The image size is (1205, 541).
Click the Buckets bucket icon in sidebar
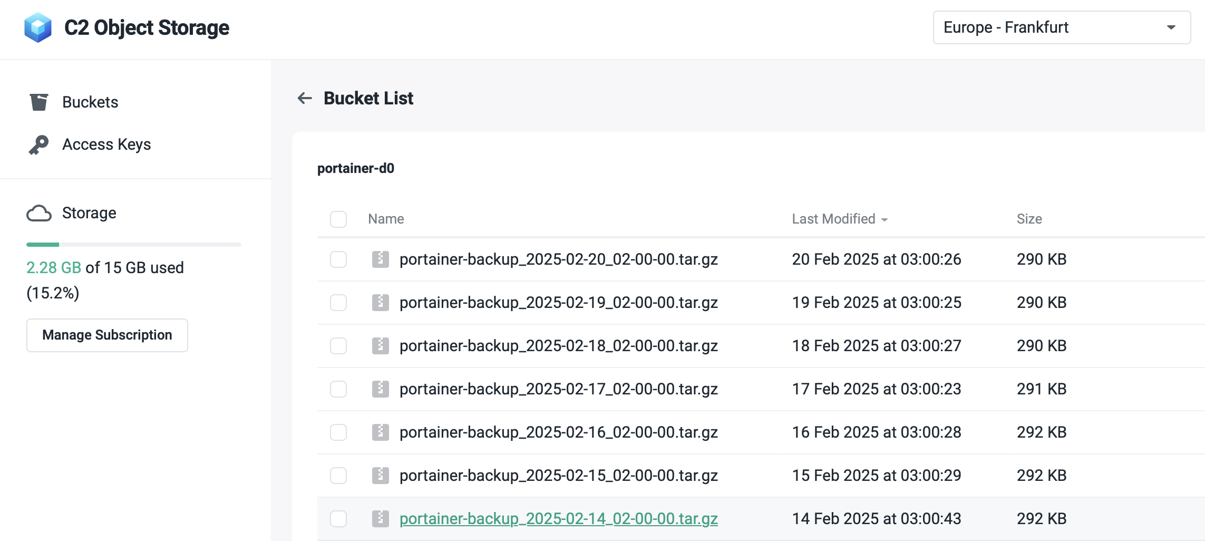click(39, 102)
